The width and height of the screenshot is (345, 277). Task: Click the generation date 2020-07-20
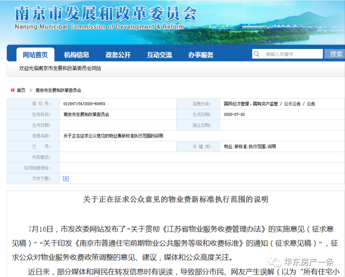click(234, 115)
